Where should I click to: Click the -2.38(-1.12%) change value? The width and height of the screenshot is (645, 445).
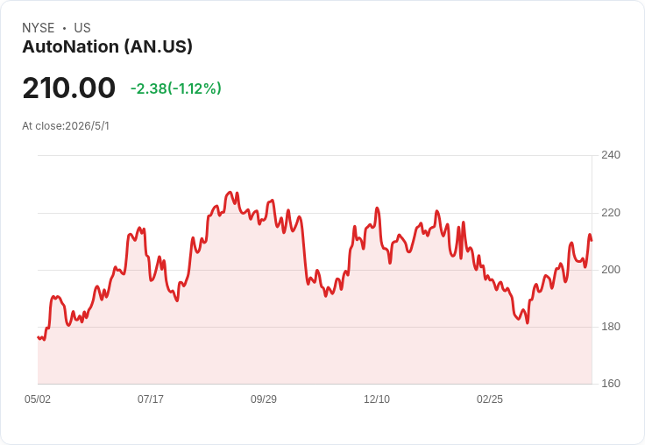point(176,88)
